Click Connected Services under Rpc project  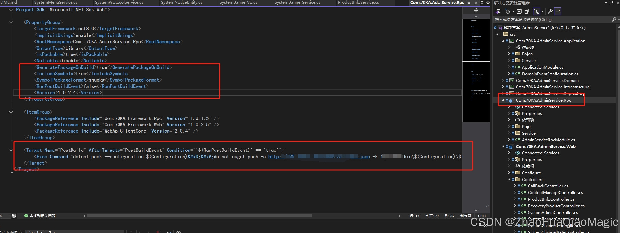click(x=541, y=107)
